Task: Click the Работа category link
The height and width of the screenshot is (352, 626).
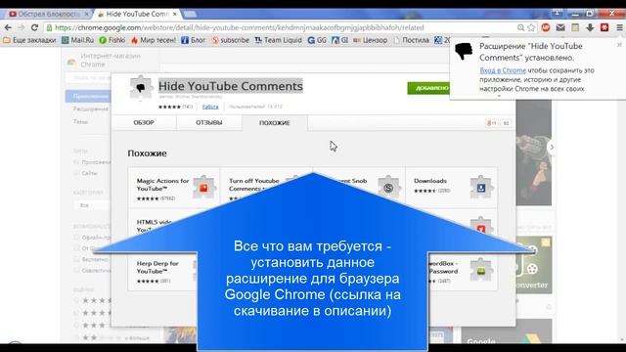Action: coord(210,107)
